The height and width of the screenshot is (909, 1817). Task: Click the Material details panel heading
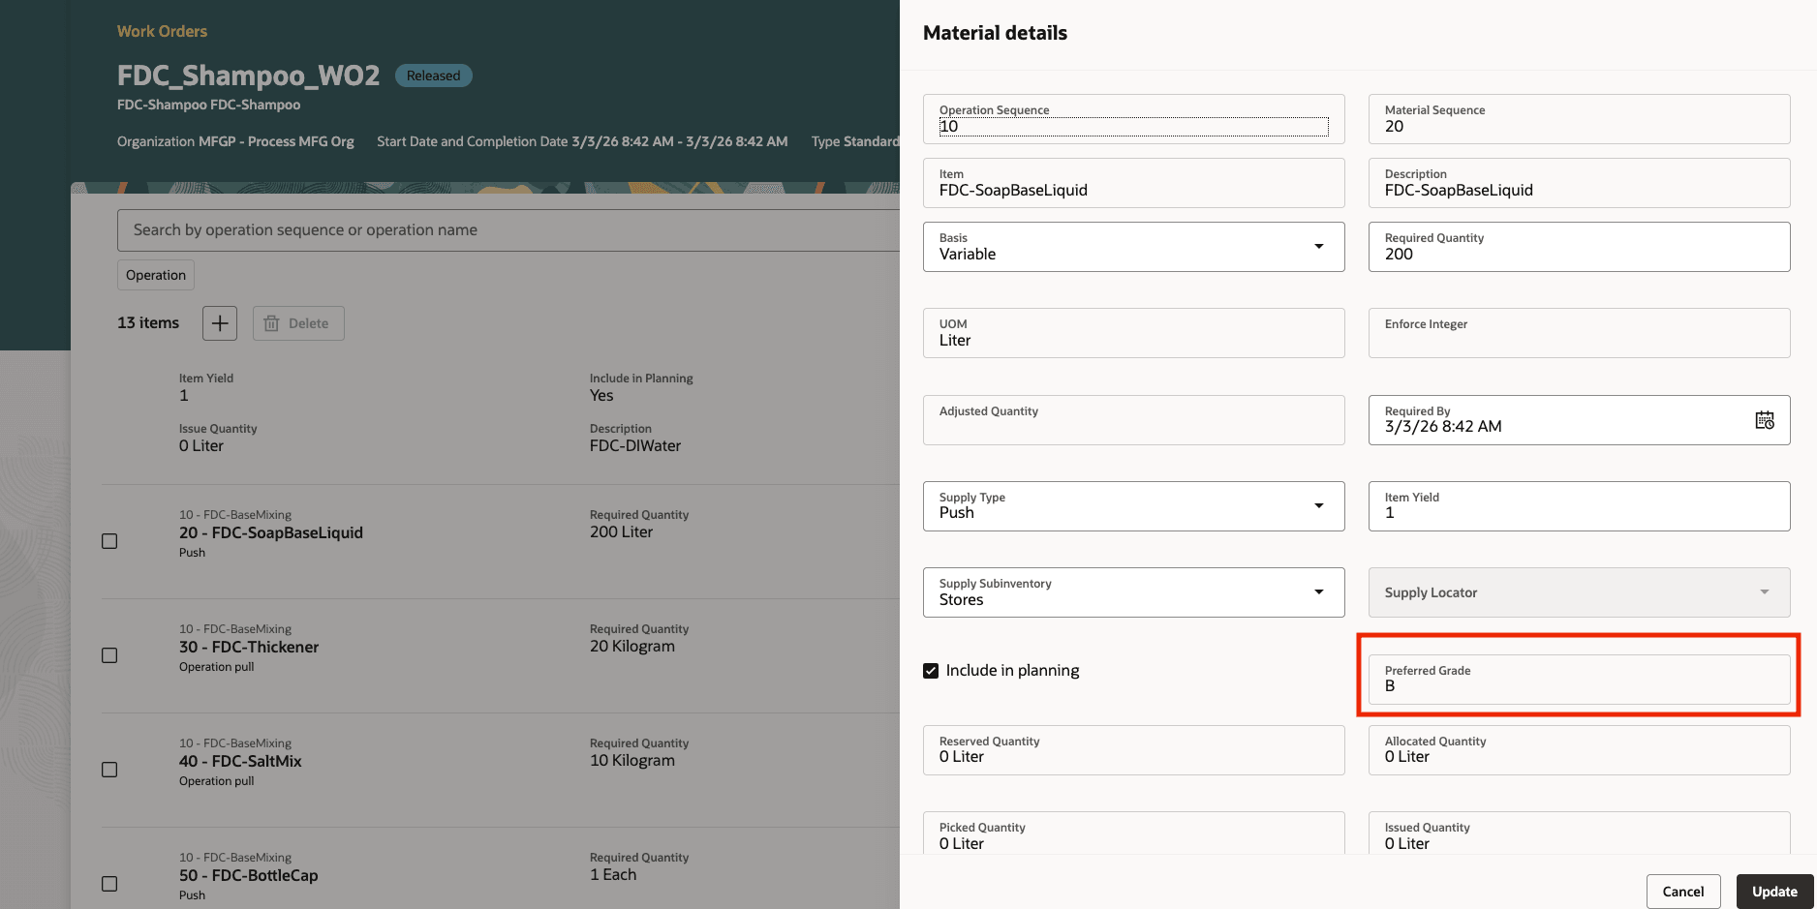995,33
